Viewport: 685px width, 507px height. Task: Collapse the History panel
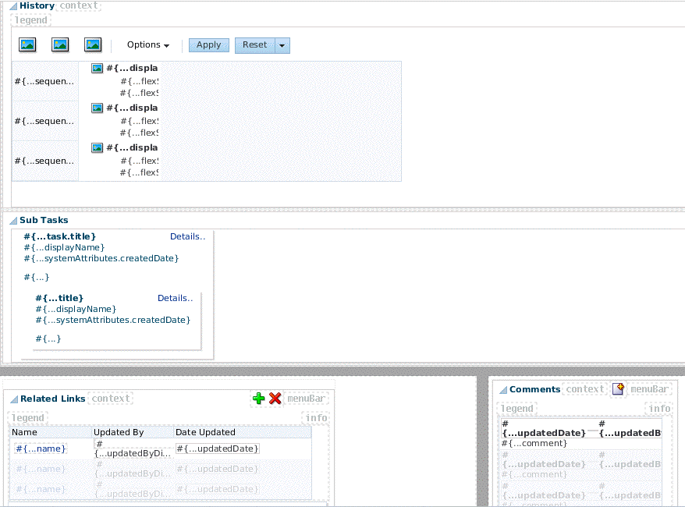[13, 6]
